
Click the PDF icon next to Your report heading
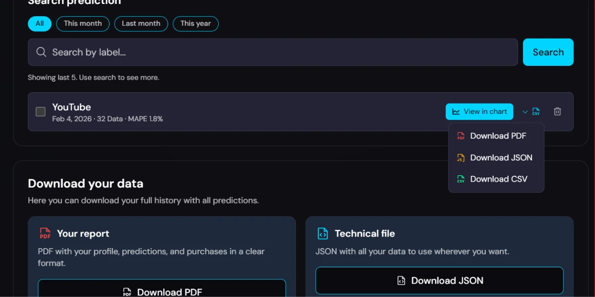point(45,233)
